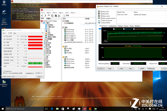Enable Stress local disks option
Screen dimensions: 167x111
[102, 21]
